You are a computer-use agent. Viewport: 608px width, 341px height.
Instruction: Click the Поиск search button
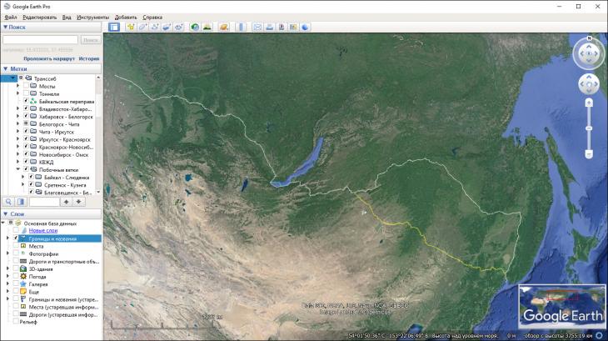coord(91,39)
